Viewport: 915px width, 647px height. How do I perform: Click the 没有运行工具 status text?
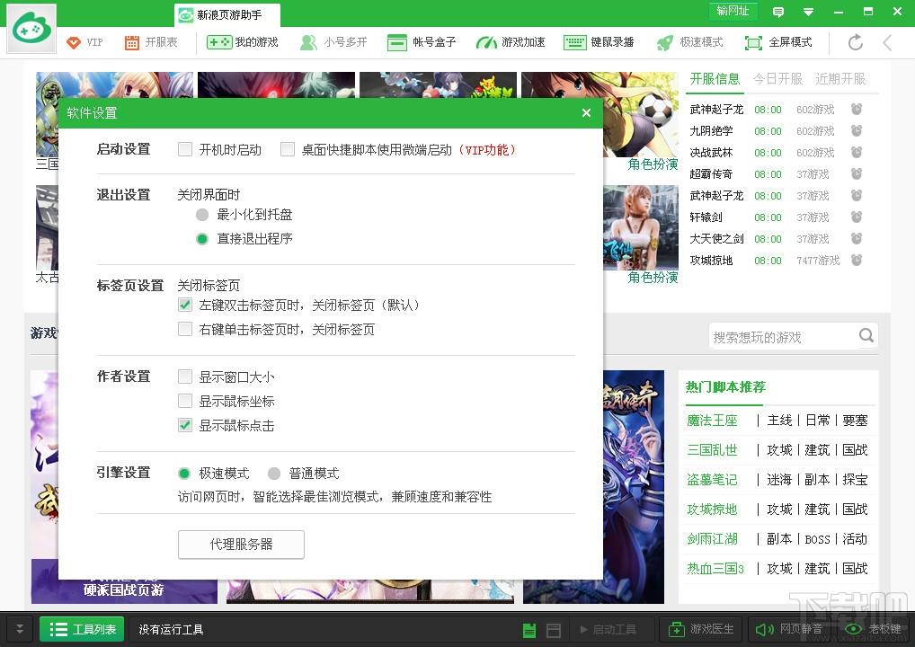171,630
